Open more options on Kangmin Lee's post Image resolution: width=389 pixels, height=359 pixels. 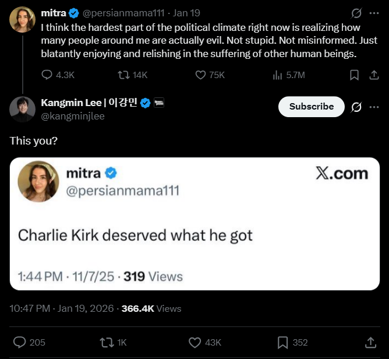(x=374, y=107)
